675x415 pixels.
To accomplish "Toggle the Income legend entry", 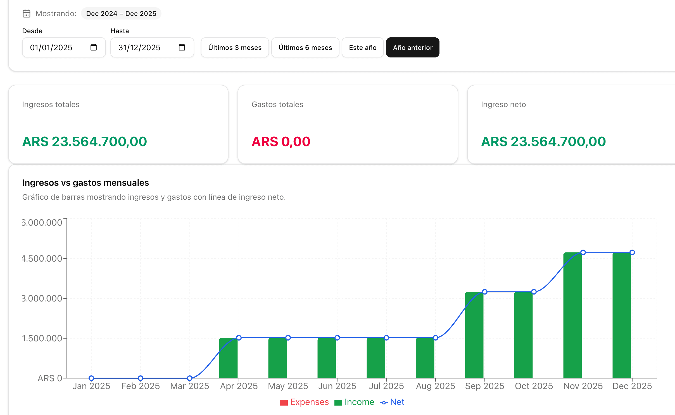I will [x=354, y=402].
